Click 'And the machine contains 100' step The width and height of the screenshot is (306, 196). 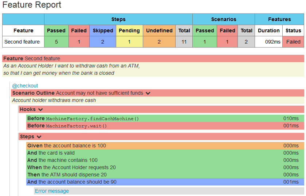pyautogui.click(x=165, y=160)
